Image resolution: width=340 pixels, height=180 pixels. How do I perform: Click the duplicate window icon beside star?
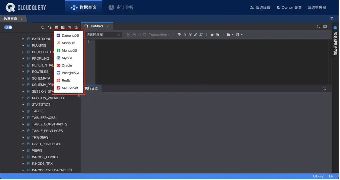tap(218, 35)
